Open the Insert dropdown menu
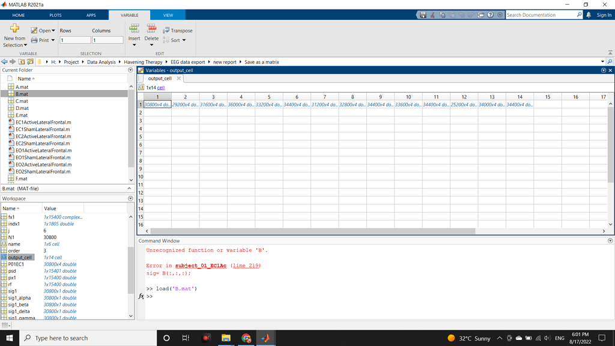Image resolution: width=615 pixels, height=346 pixels. click(x=134, y=45)
